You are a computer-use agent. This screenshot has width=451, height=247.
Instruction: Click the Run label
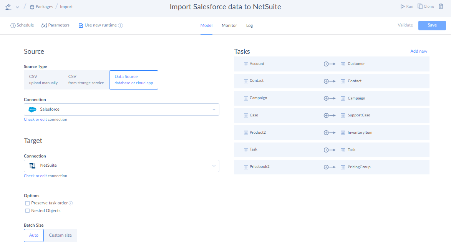pyautogui.click(x=410, y=6)
